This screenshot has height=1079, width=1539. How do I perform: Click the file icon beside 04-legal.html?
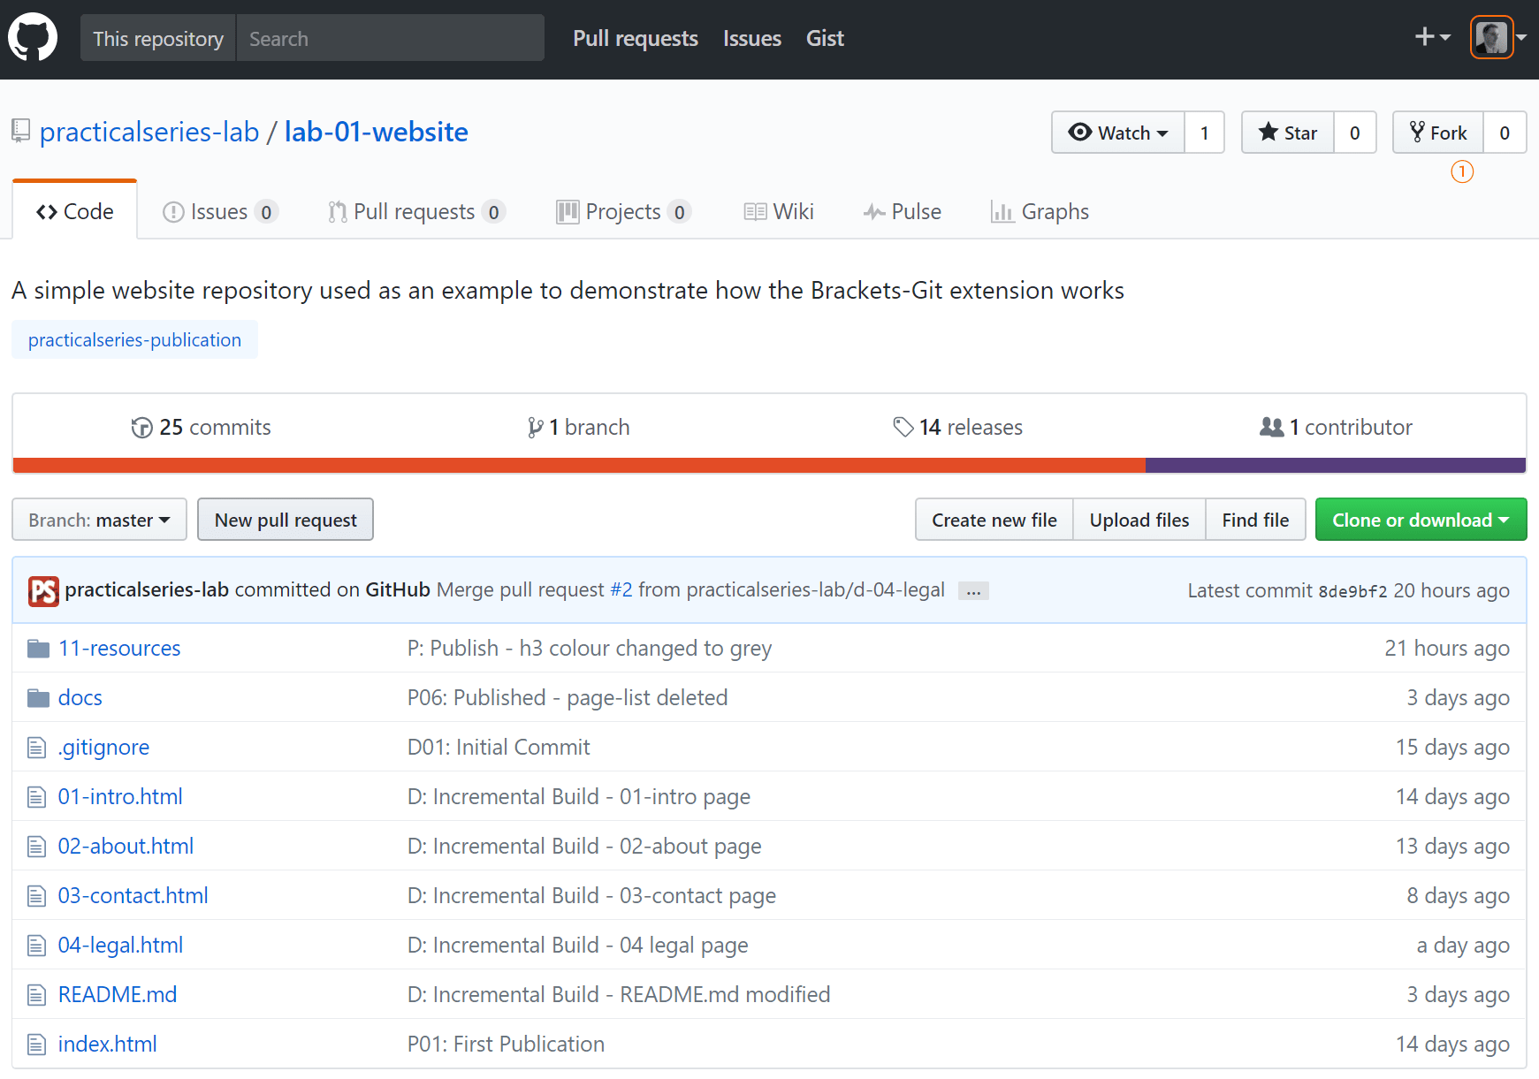(36, 946)
